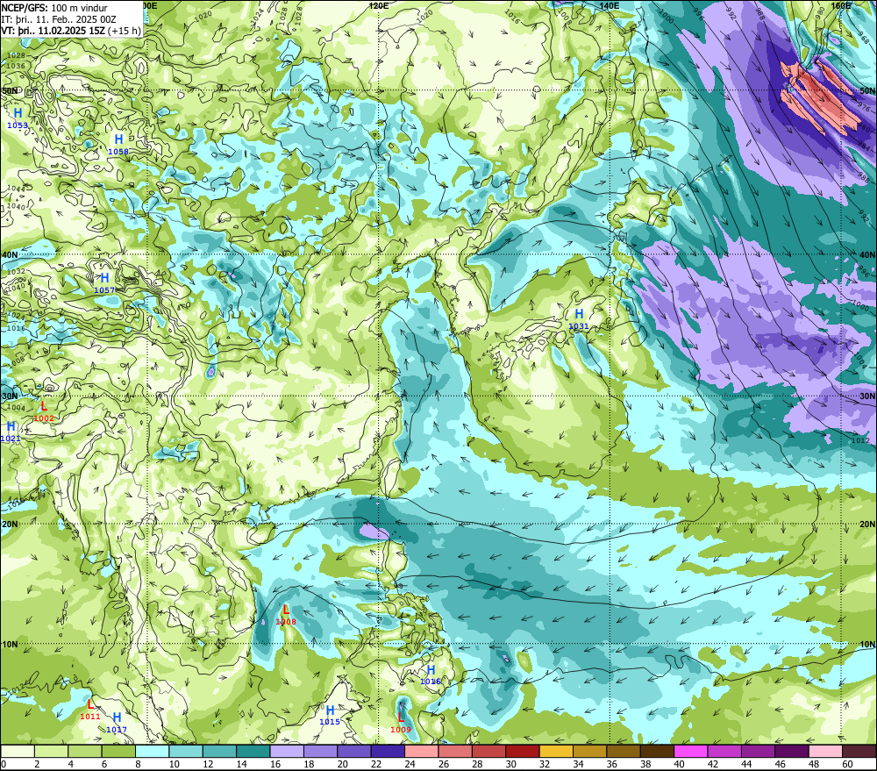Pick the legend swatch between 28 and 30

pyautogui.click(x=488, y=751)
